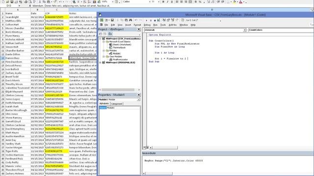
Task: Open the Properties Window toolbar icon
Action: pos(168,20)
